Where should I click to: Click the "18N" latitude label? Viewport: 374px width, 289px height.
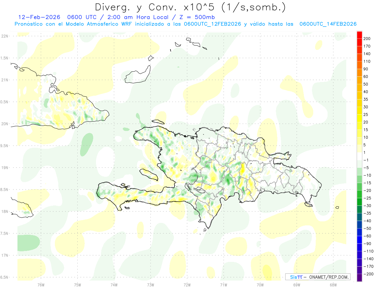5,211
